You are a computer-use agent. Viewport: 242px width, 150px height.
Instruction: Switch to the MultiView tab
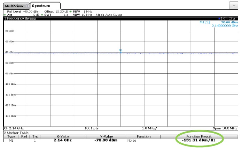click(x=14, y=6)
